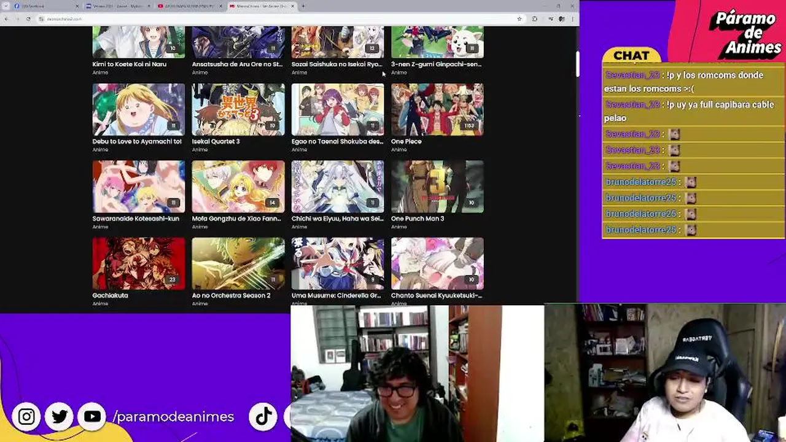This screenshot has height=442, width=786.
Task: Open Ao no Orchestra Season 2 thumbnail
Action: point(238,263)
